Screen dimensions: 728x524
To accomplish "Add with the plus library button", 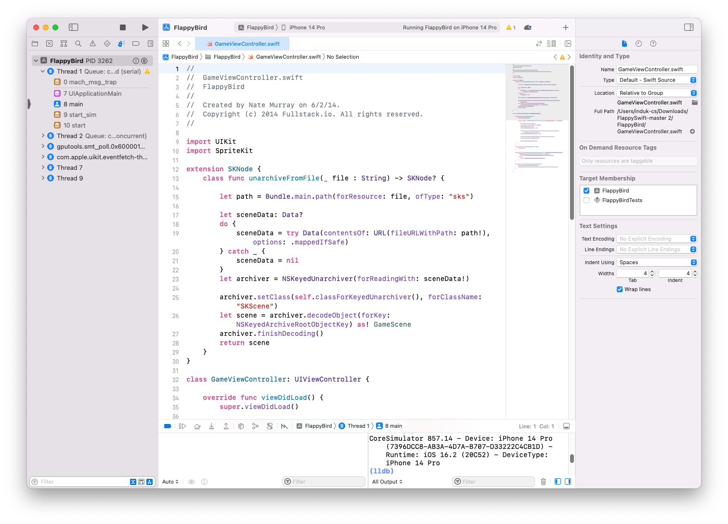I will [x=566, y=27].
